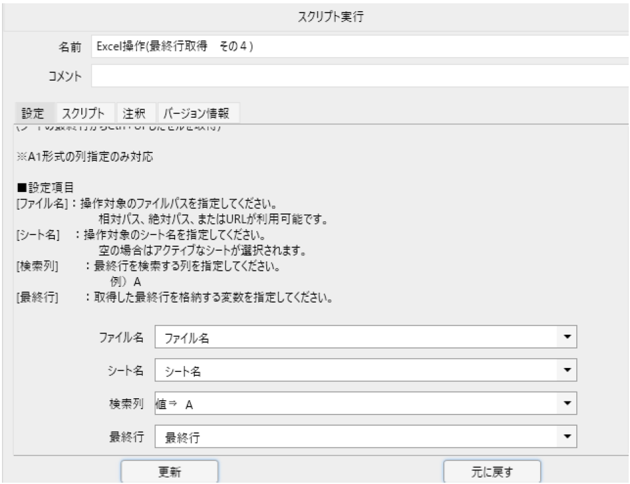The width and height of the screenshot is (630, 484).
Task: Click inside the シート名 combo box text
Action: click(x=354, y=371)
